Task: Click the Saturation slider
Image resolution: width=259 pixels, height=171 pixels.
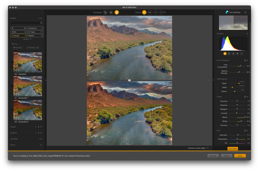Action: tap(237, 135)
